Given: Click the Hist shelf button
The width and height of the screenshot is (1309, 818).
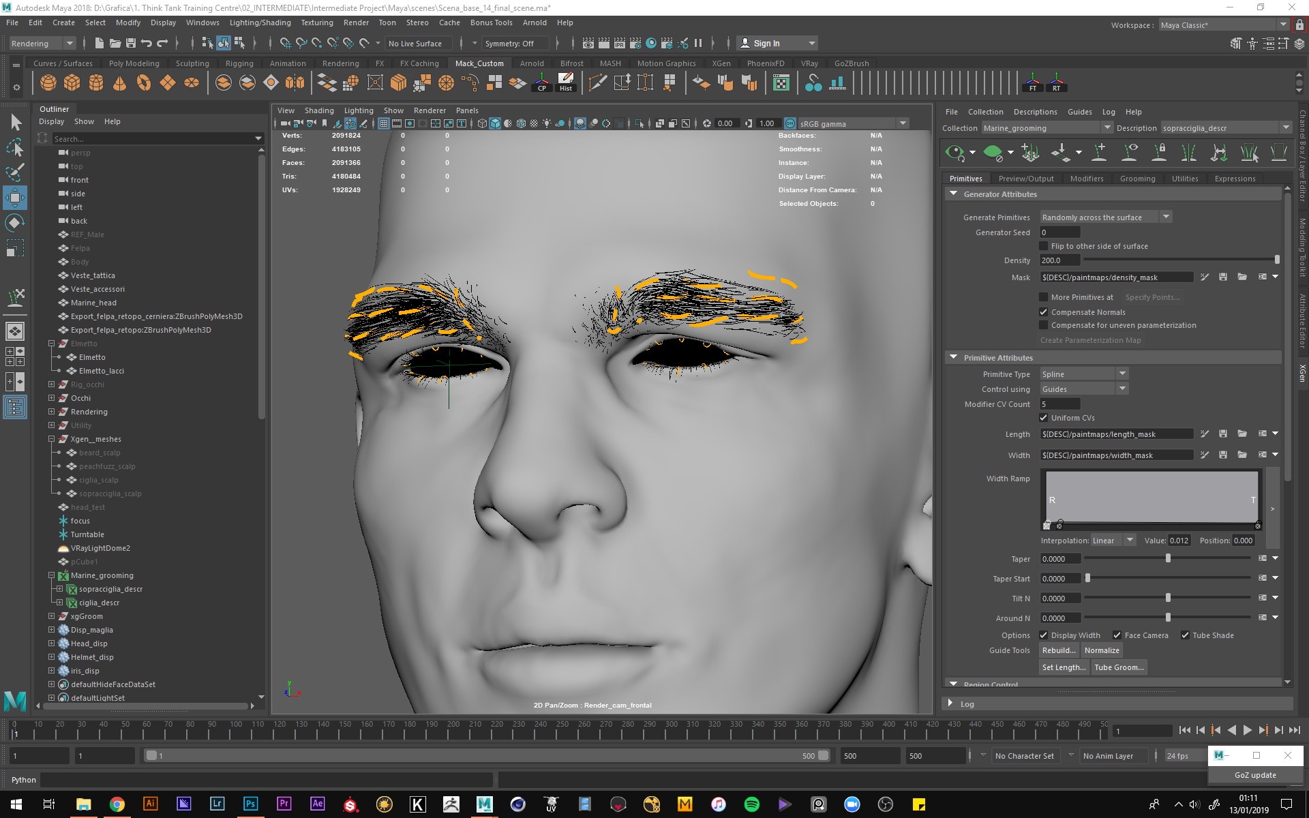Looking at the screenshot, I should coord(566,83).
